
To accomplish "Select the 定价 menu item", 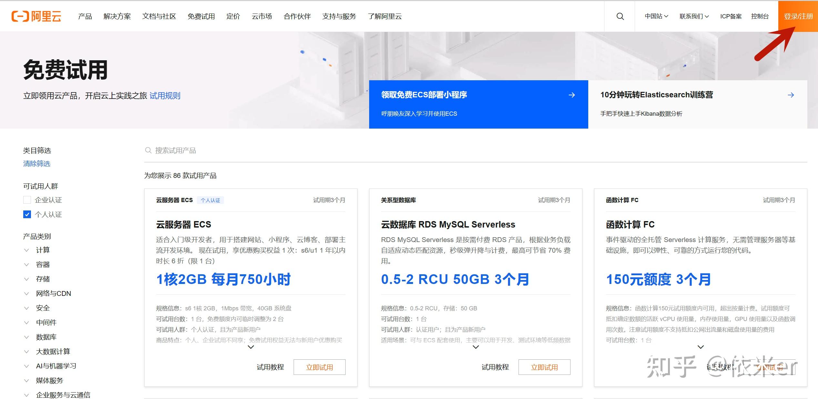I will point(233,16).
